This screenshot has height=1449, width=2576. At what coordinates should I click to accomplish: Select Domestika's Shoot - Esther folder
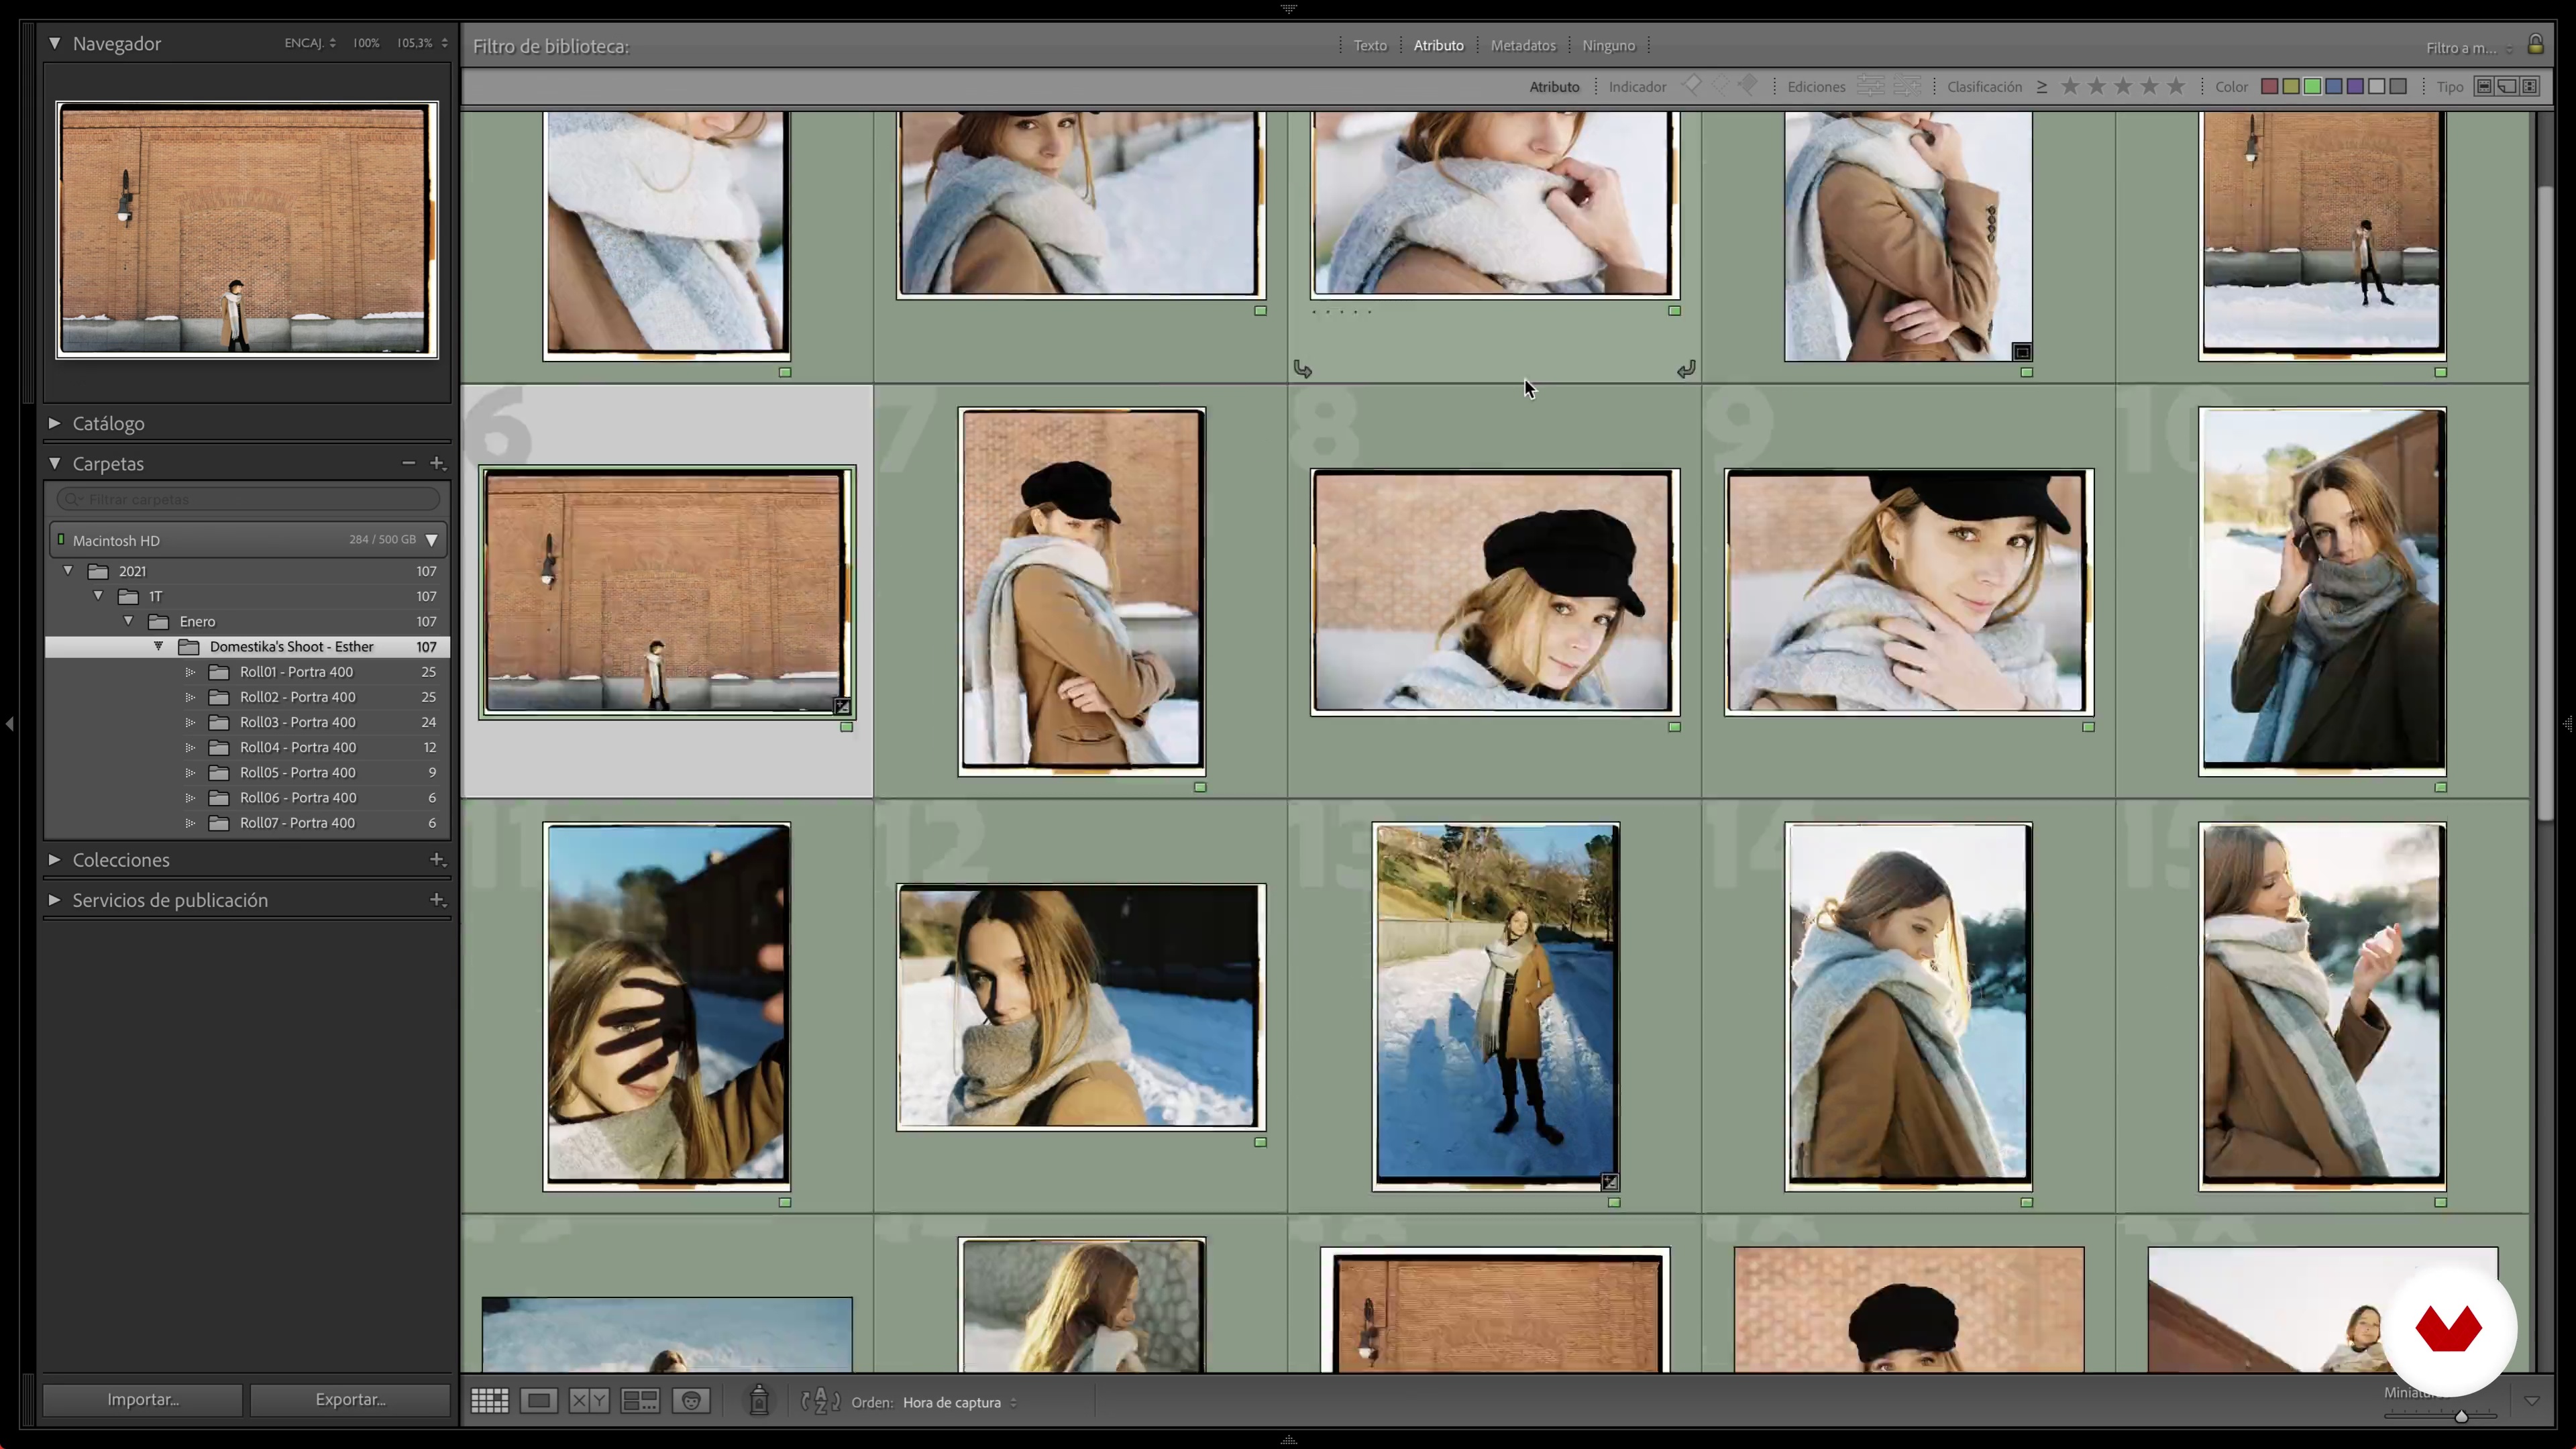click(x=248, y=647)
